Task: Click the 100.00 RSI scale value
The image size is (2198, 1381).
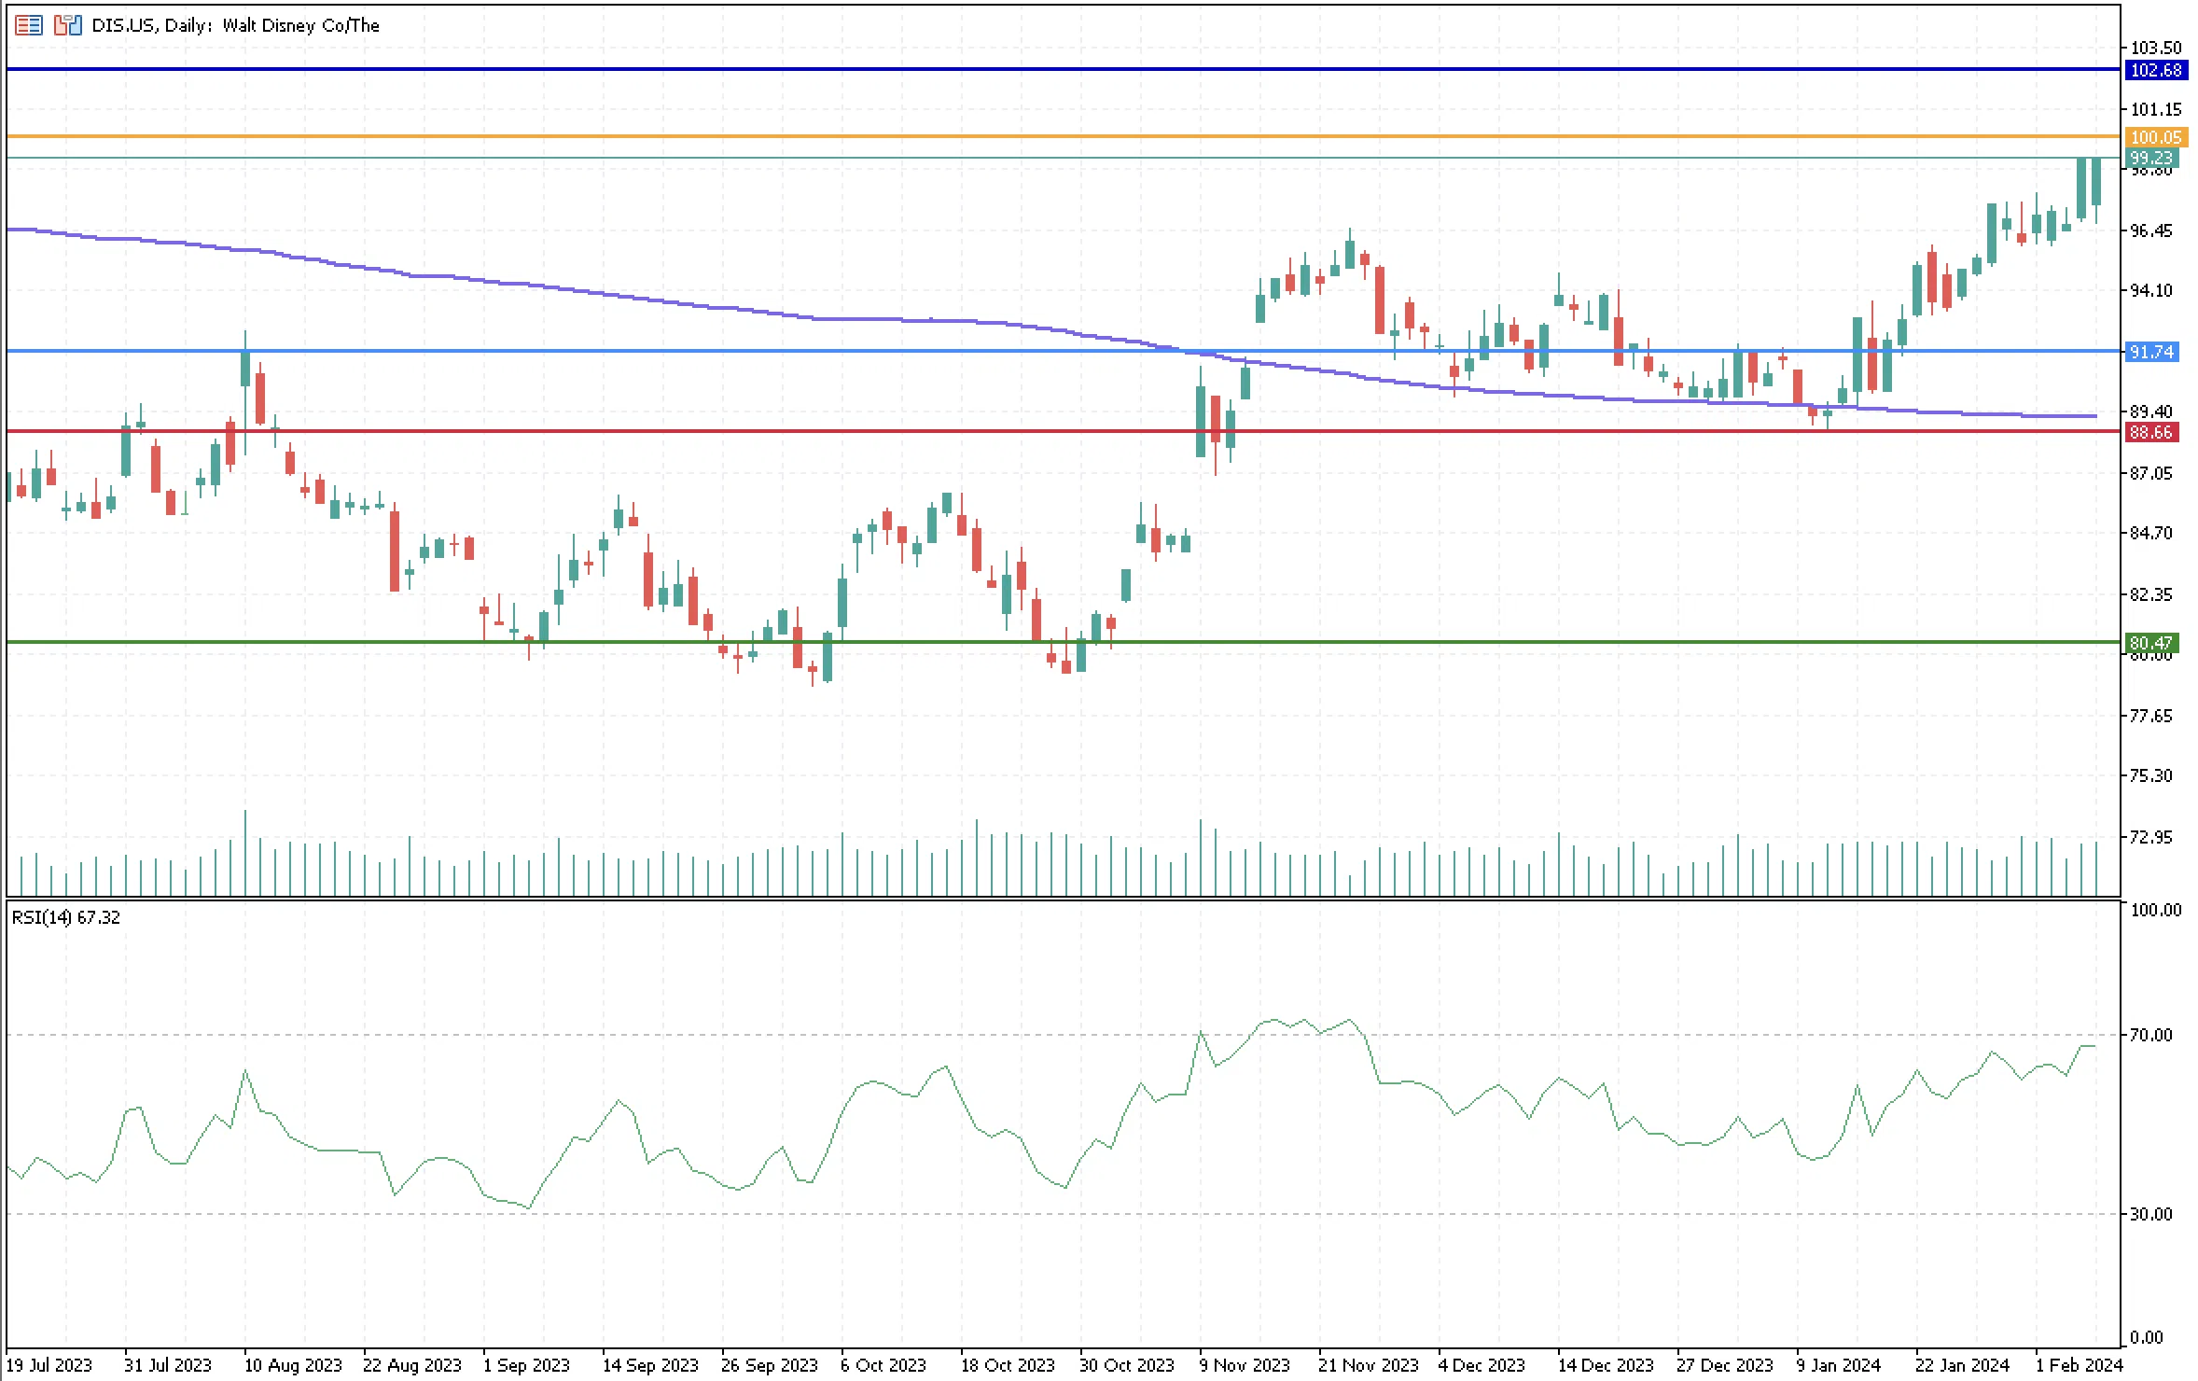Action: point(2155,910)
